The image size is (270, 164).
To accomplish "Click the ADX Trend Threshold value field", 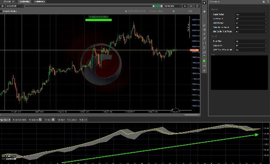I will 251,50.
